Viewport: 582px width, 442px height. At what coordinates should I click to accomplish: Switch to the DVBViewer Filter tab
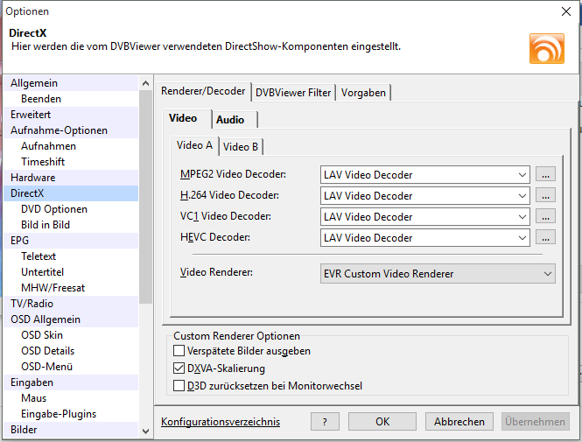[x=293, y=93]
